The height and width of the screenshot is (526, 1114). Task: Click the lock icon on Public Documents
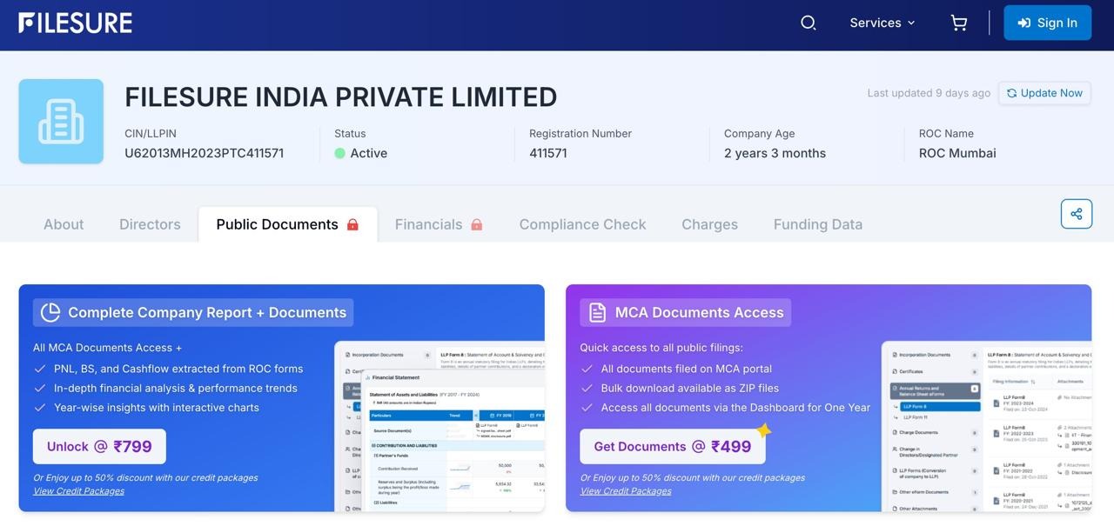click(352, 224)
